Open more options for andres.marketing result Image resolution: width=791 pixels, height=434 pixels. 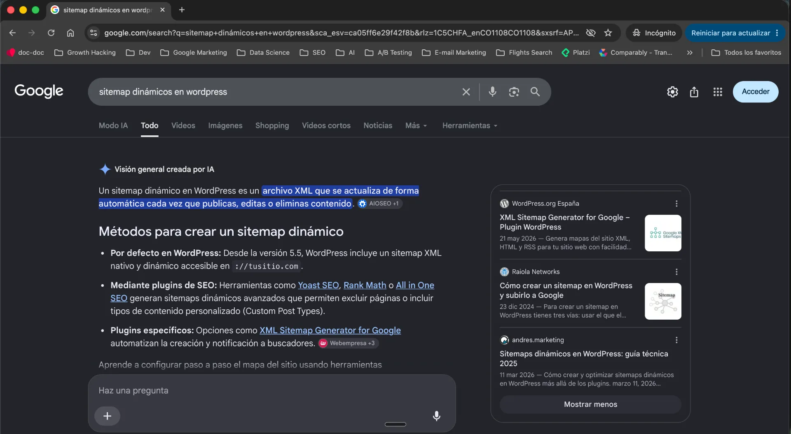point(676,340)
